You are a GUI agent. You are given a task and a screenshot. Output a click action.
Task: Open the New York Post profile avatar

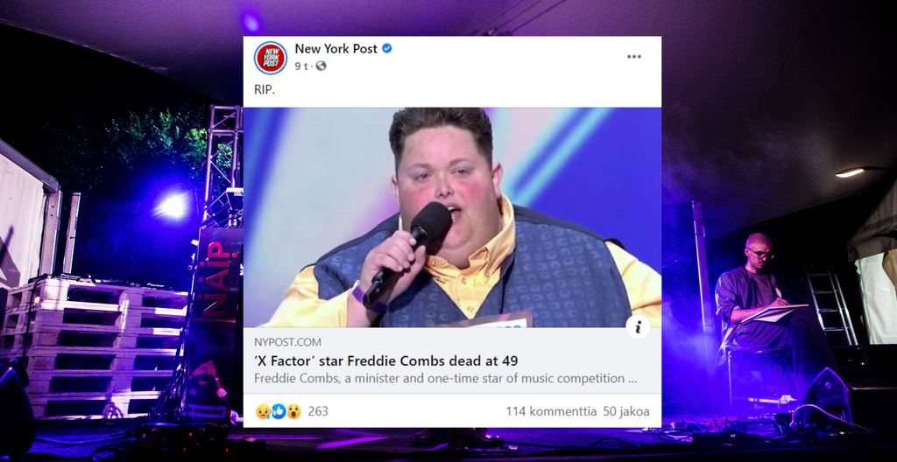click(271, 58)
